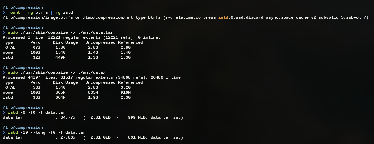
Task: Click the first Disk Usage column header
Action: tap(65, 42)
